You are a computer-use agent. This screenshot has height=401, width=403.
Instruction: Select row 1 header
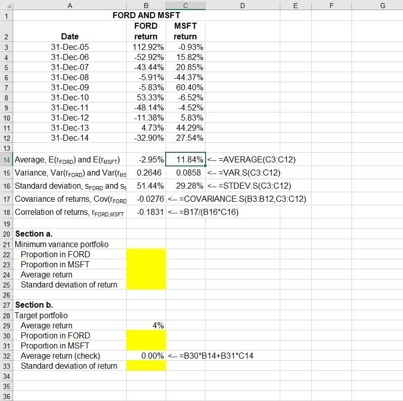[7, 16]
